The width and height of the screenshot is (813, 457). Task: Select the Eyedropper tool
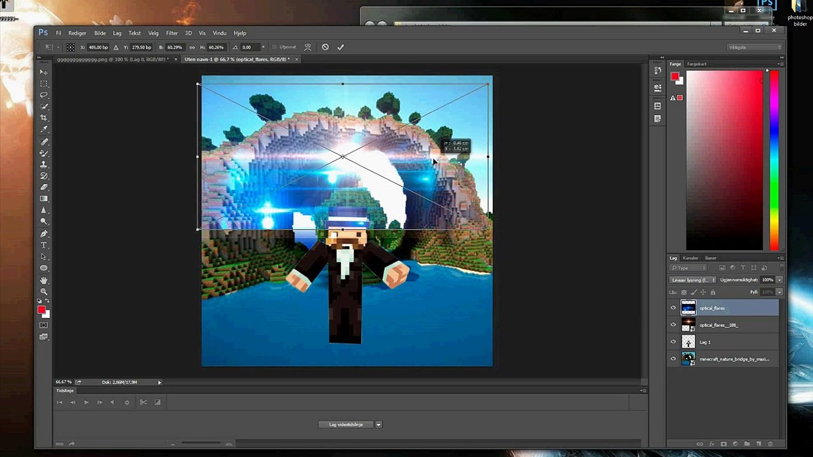44,129
